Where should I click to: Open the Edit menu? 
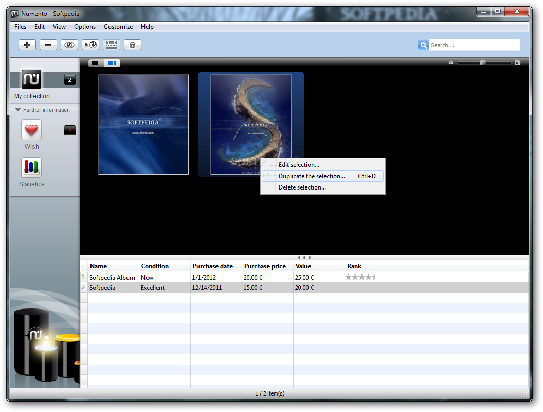(40, 27)
